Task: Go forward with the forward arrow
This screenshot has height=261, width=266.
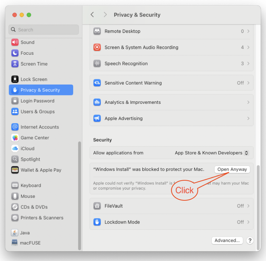Action: [x=105, y=15]
